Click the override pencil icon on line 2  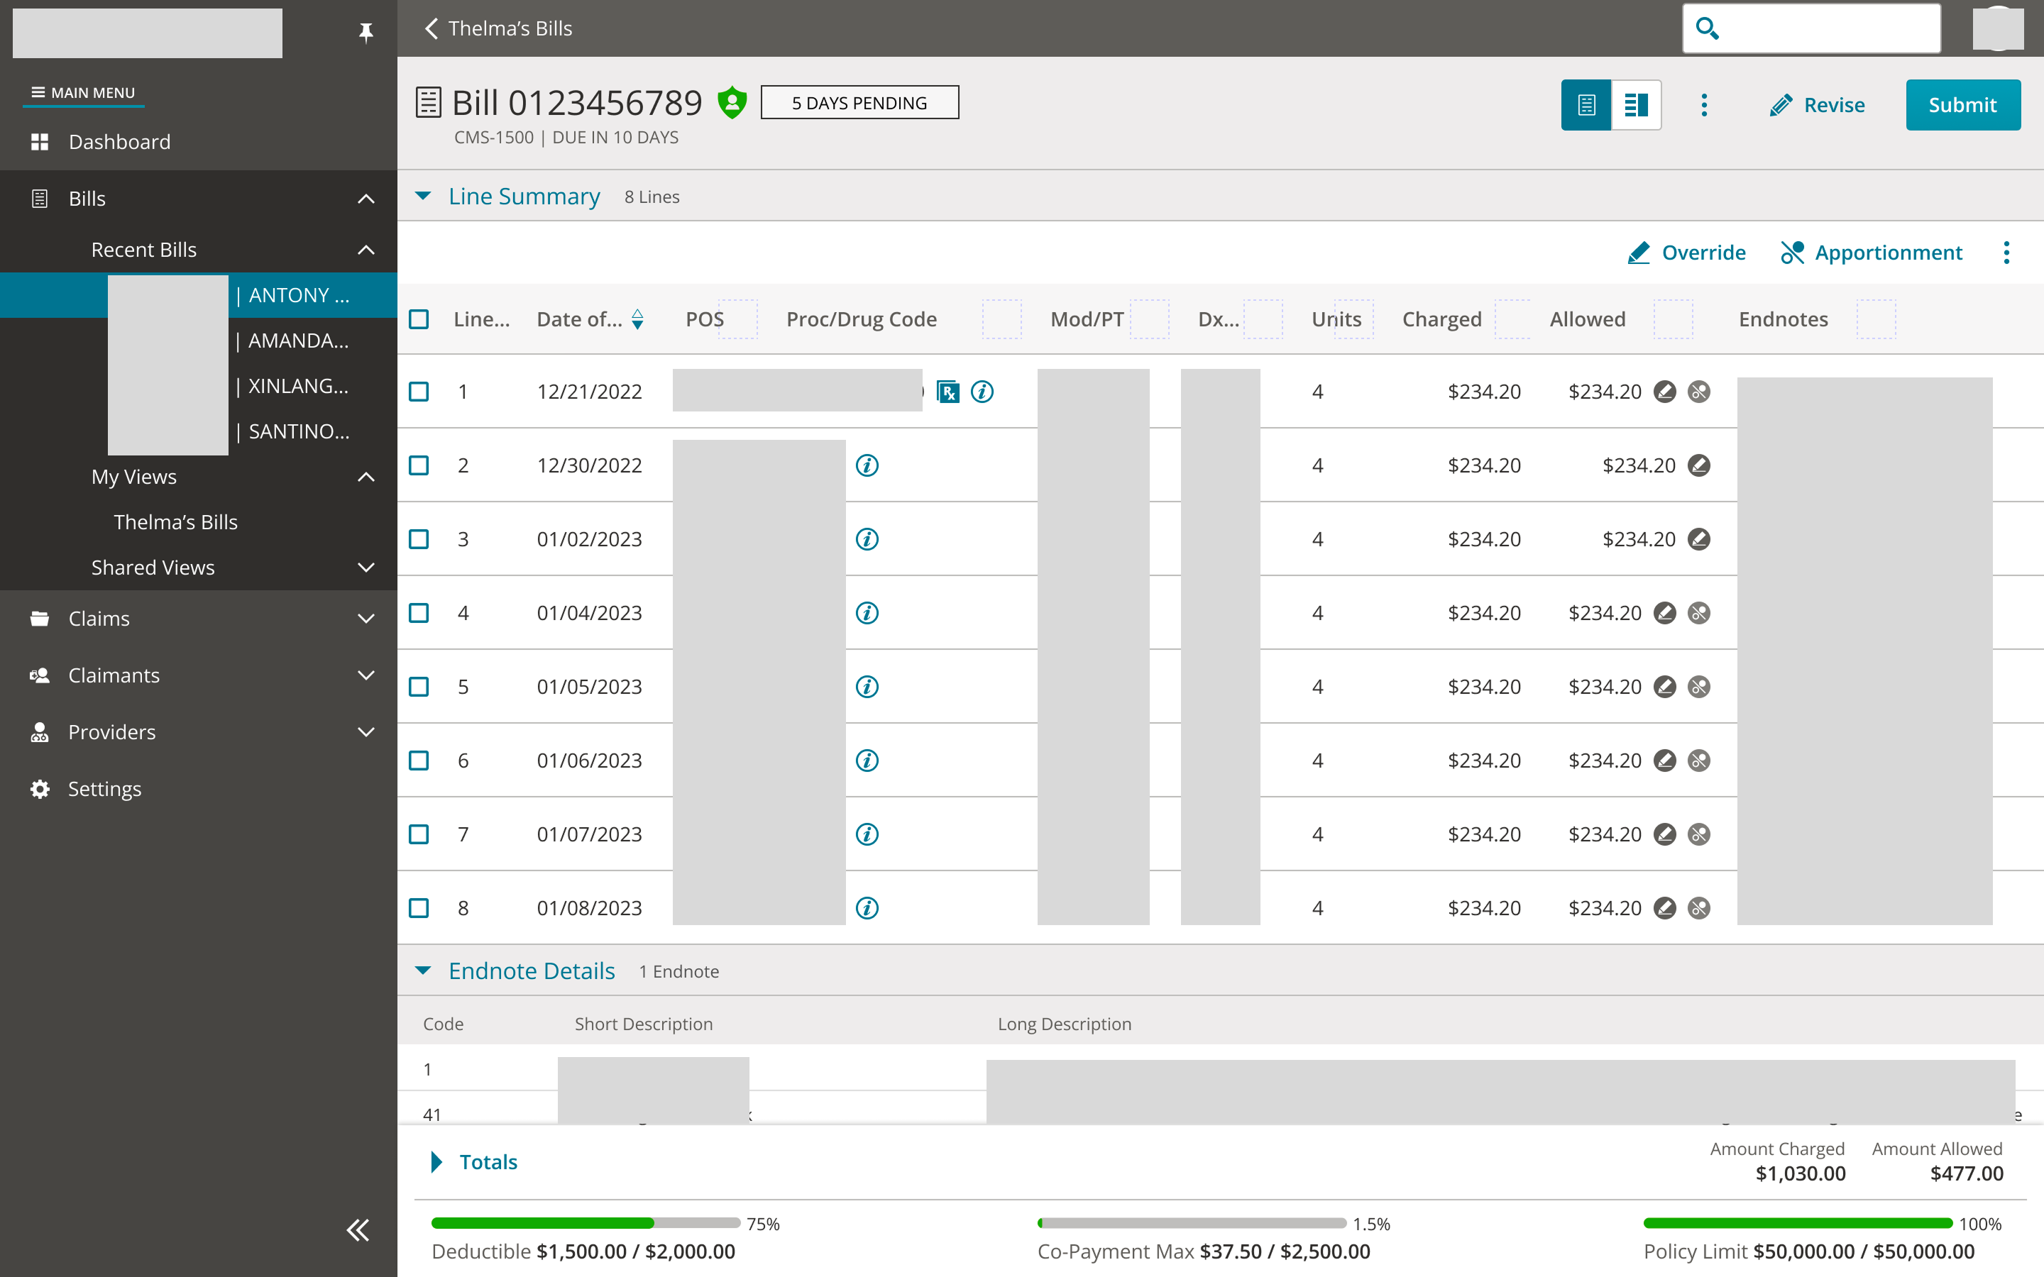(1698, 465)
